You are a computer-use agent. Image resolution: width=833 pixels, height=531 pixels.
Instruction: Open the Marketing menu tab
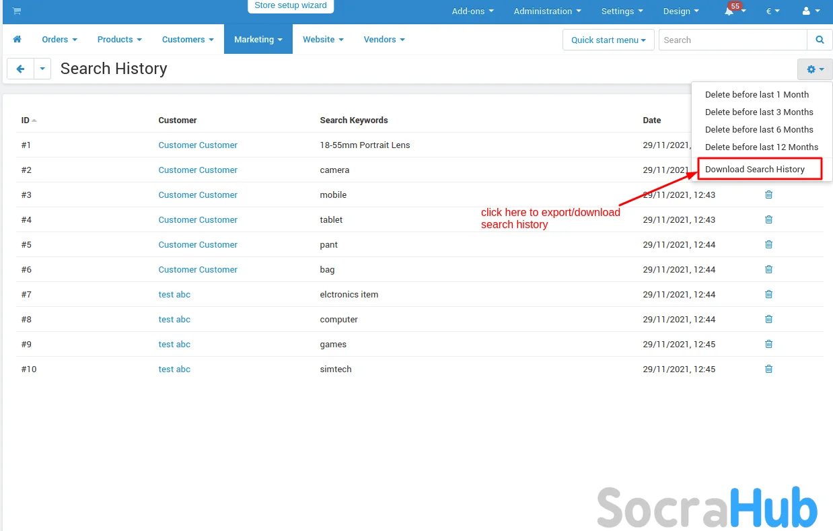click(258, 40)
